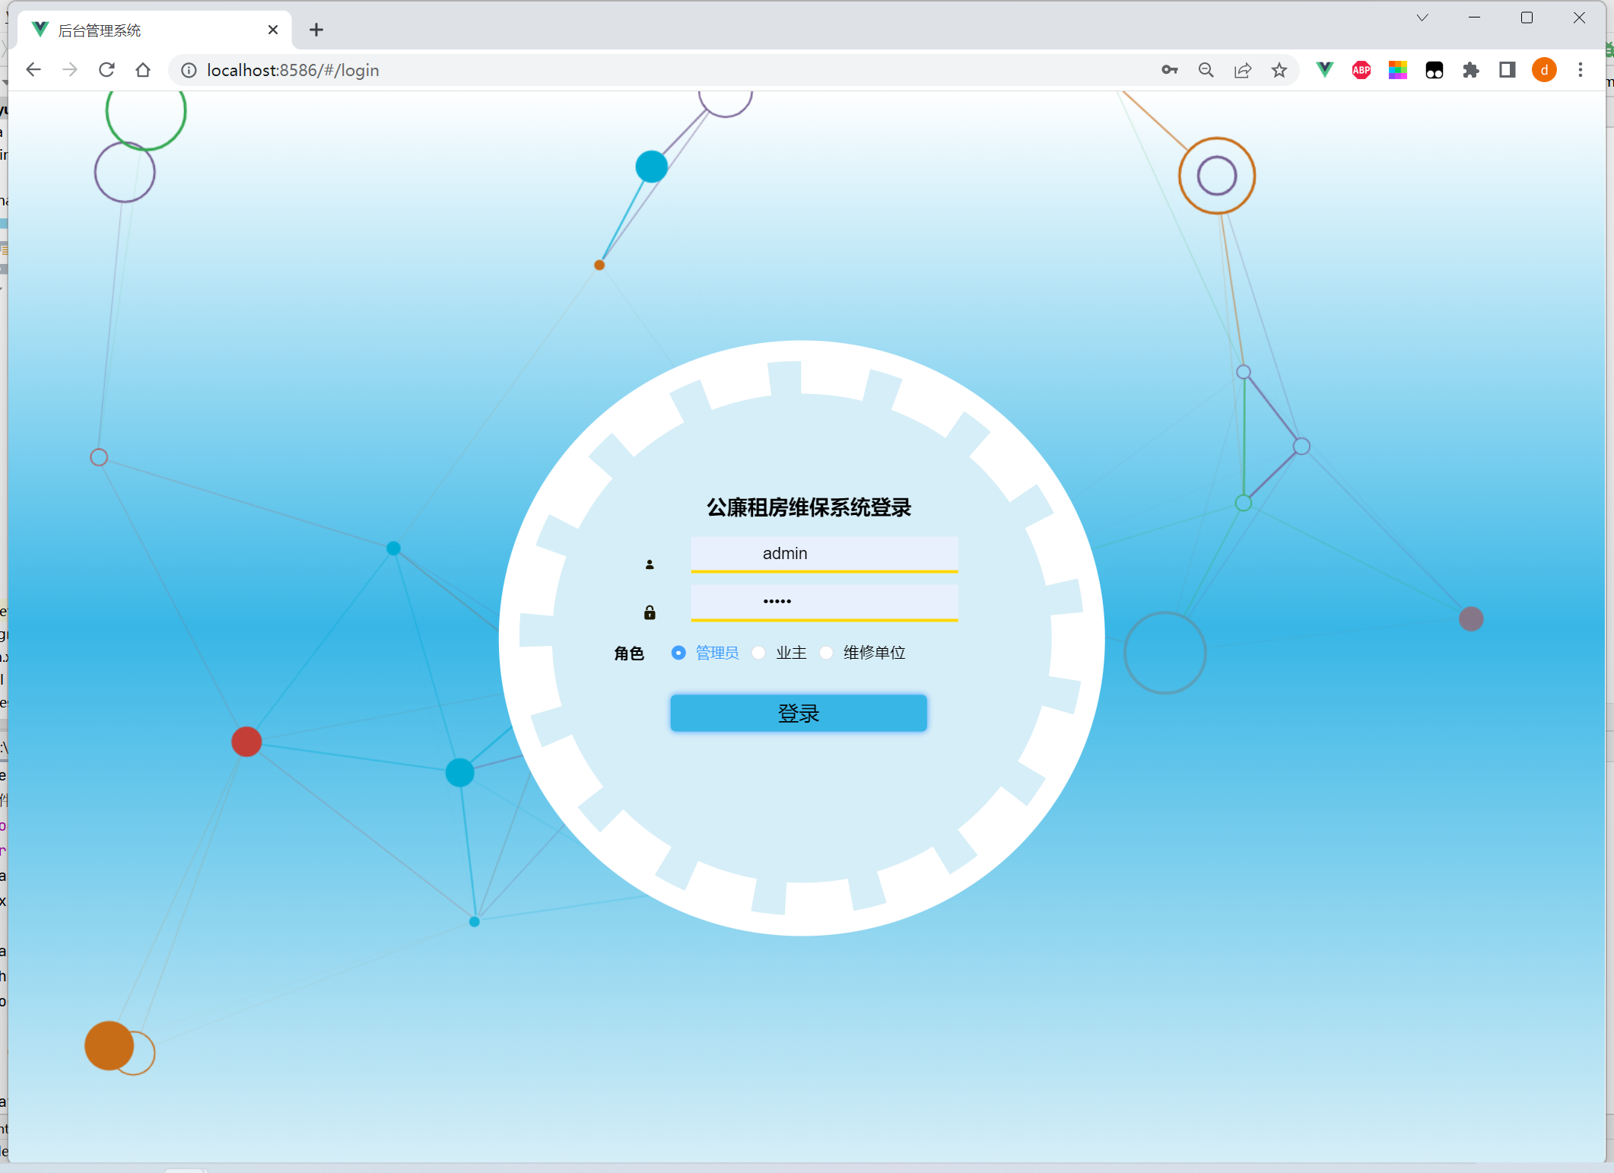Open the orange profile avatar menu
Image resolution: width=1614 pixels, height=1173 pixels.
(x=1543, y=70)
